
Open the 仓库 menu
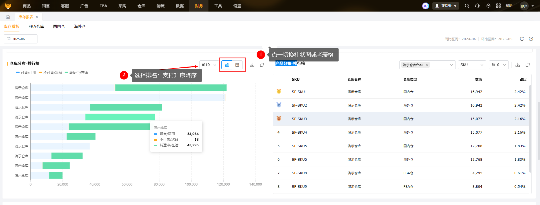(141, 6)
